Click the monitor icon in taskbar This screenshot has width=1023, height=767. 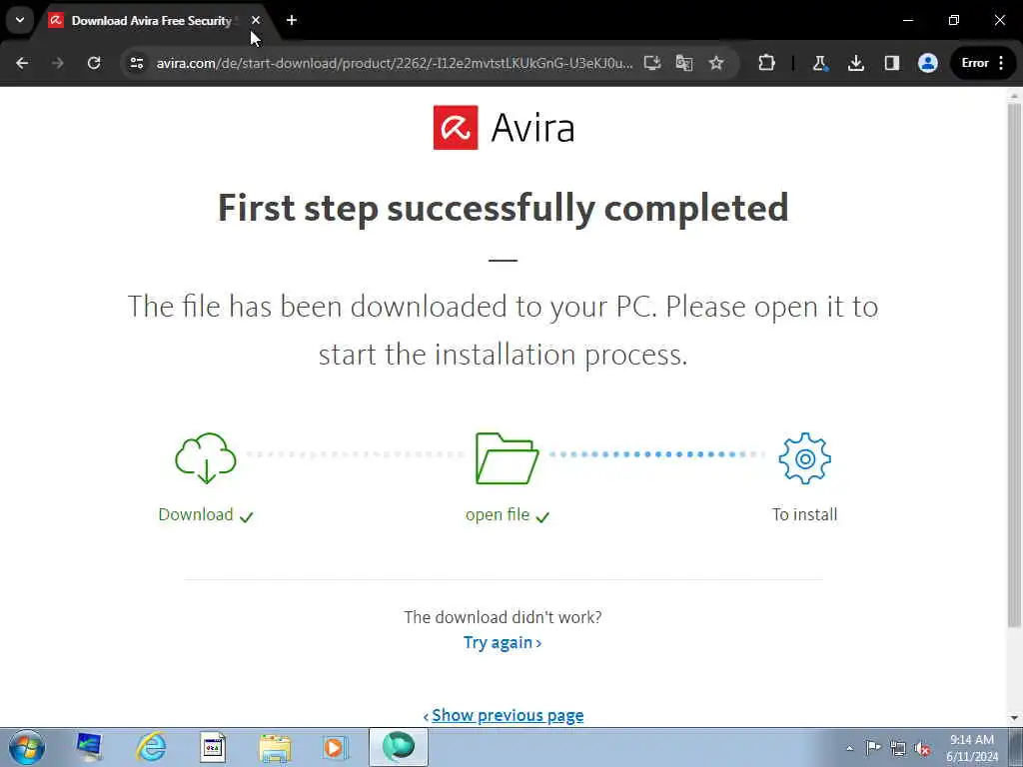pyautogui.click(x=89, y=747)
